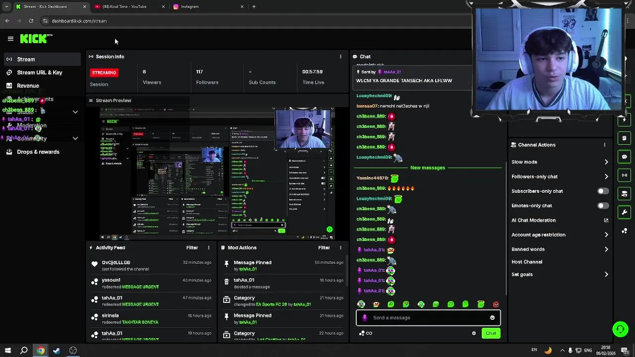Click the wrench icon in right sidebar
The height and width of the screenshot is (357, 635).
625,212
